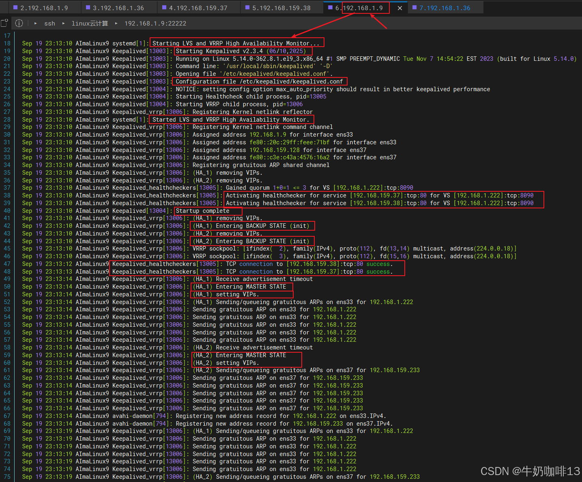The image size is (582, 482).
Task: Click '(HA_1) setting VIPs.' log text
Action: [226, 294]
